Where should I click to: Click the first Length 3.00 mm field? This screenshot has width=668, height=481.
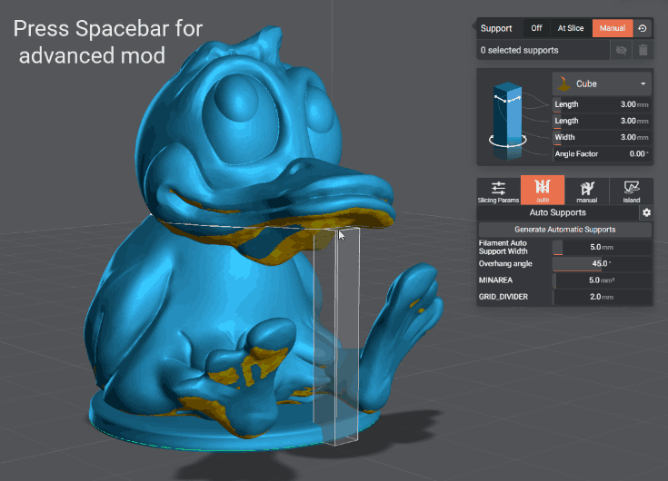pyautogui.click(x=602, y=104)
